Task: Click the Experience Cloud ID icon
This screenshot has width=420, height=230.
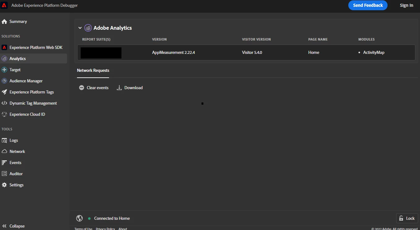Action: click(4, 114)
